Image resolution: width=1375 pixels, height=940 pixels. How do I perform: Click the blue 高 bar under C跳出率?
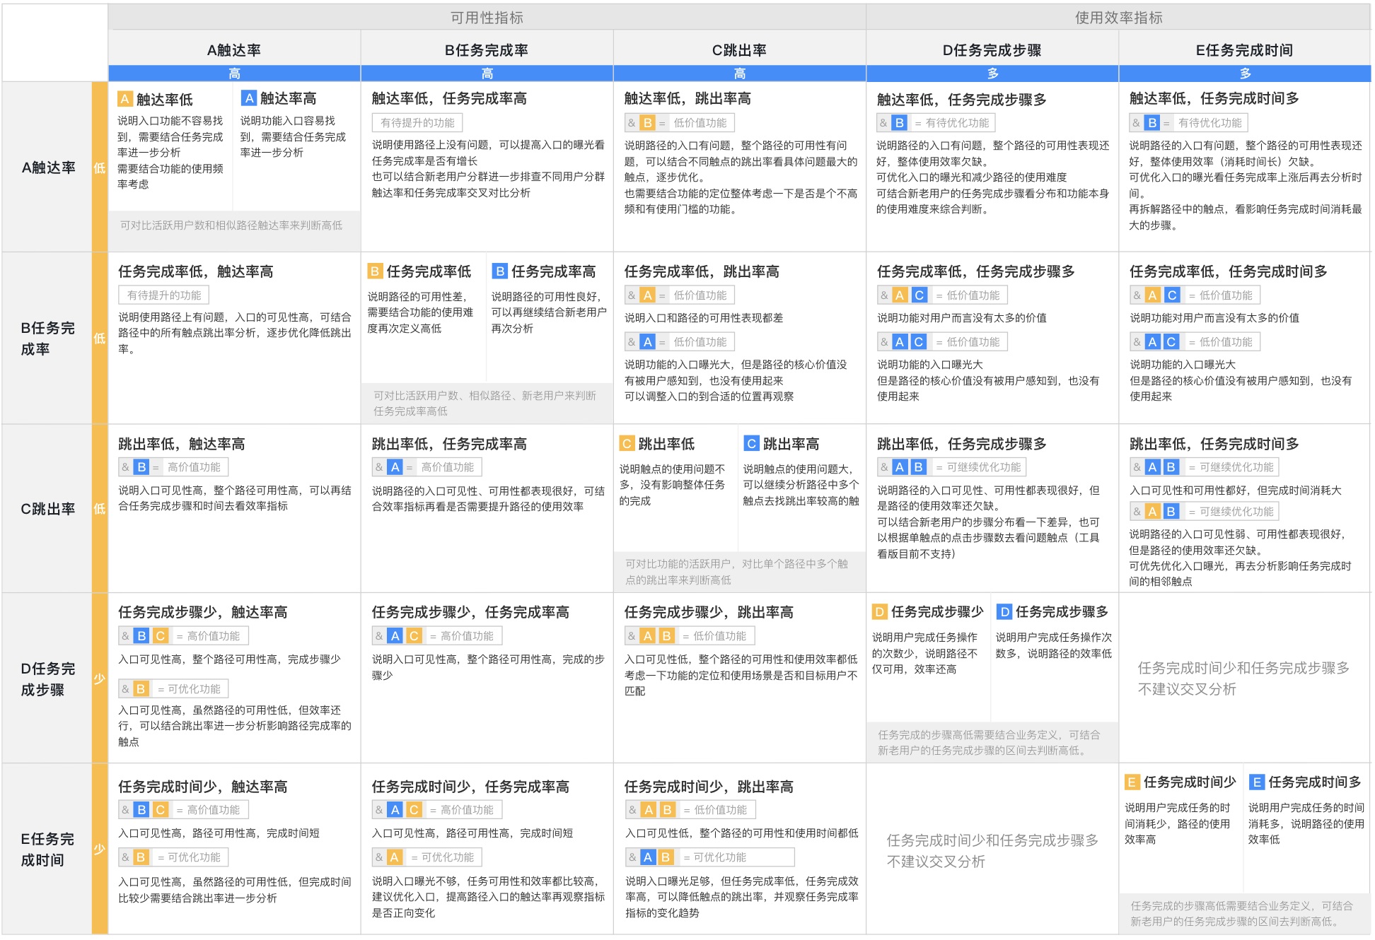pos(741,72)
